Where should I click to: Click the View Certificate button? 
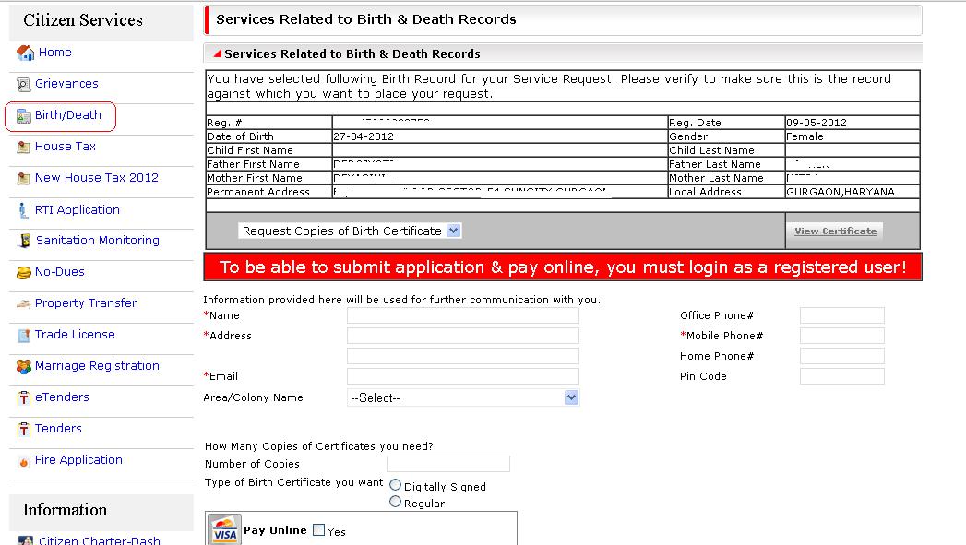pyautogui.click(x=835, y=231)
